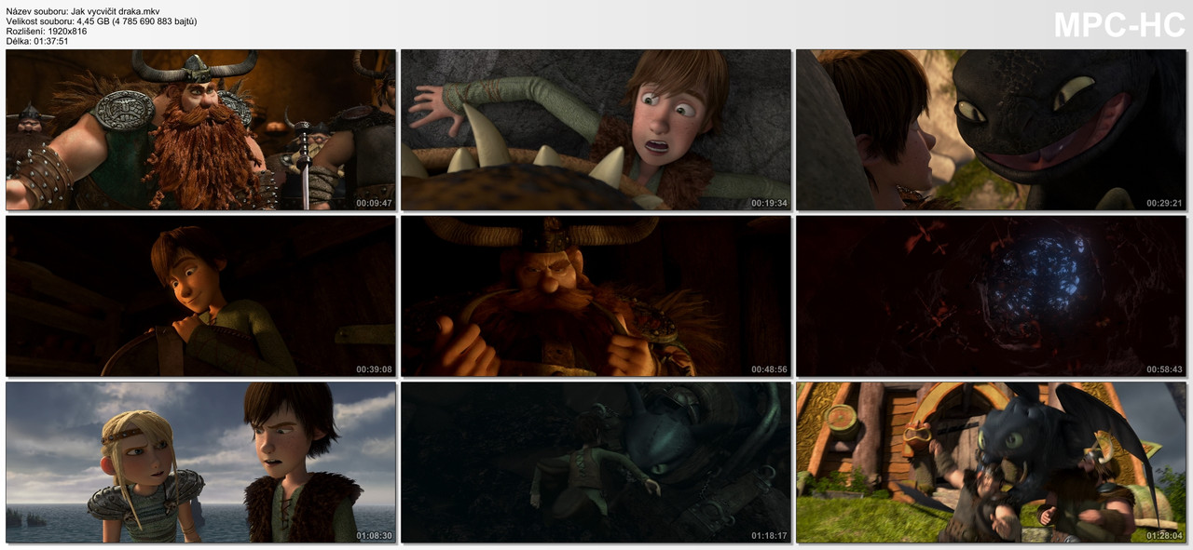Select the thumbnail at 01:18:17
1193x550 pixels.
click(596, 463)
